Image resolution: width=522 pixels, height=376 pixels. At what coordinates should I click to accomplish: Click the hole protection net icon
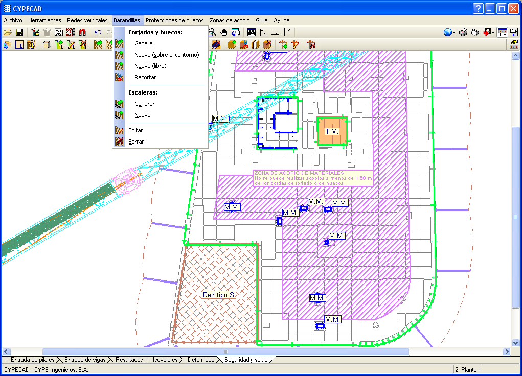click(216, 44)
